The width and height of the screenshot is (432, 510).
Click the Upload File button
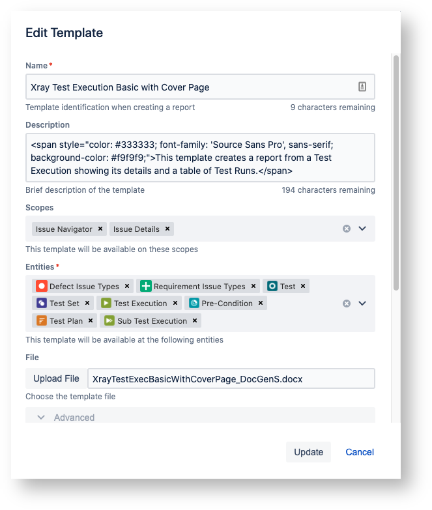pyautogui.click(x=56, y=378)
